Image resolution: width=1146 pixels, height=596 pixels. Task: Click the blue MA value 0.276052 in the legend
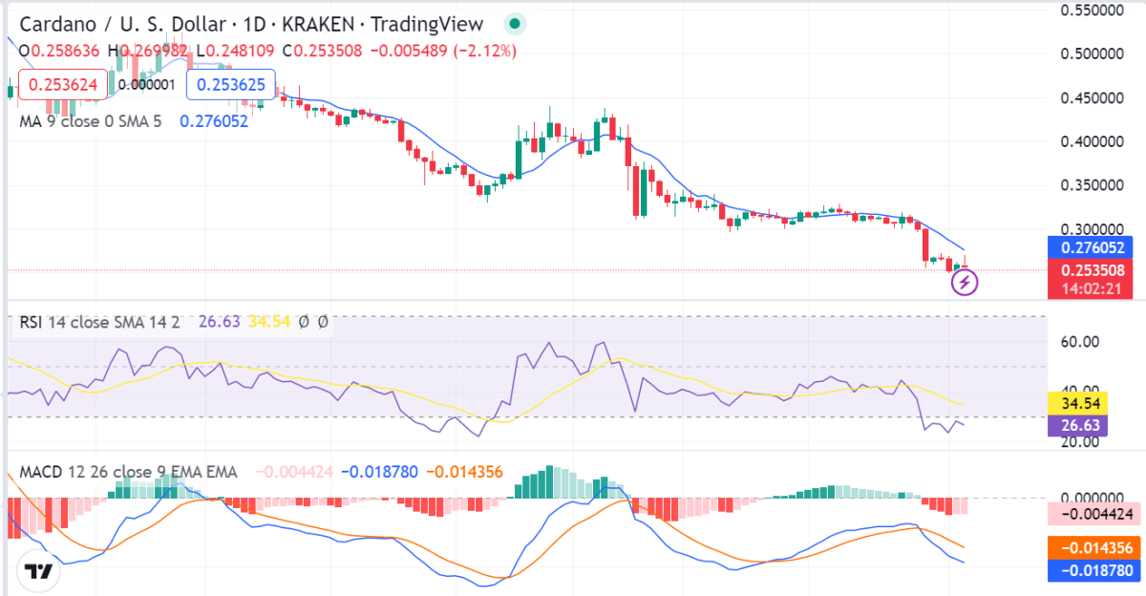pyautogui.click(x=214, y=121)
